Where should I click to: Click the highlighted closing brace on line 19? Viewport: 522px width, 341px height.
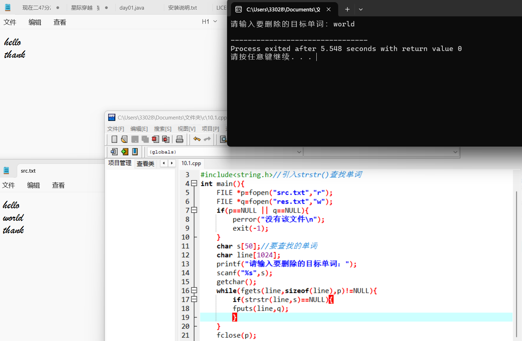(x=235, y=317)
